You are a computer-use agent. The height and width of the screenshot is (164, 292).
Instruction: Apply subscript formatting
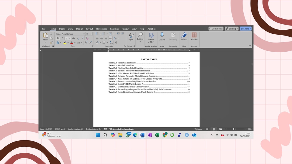(78, 38)
